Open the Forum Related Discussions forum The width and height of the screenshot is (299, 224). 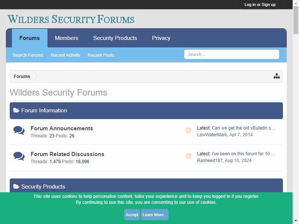click(68, 154)
